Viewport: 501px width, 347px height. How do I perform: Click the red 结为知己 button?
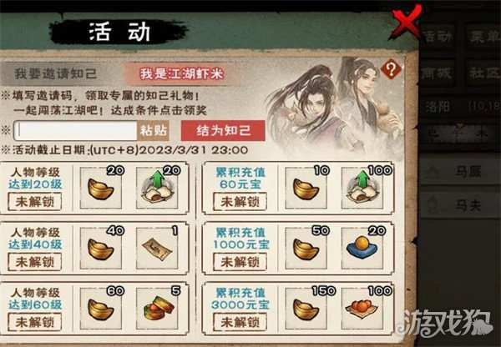pyautogui.click(x=223, y=131)
